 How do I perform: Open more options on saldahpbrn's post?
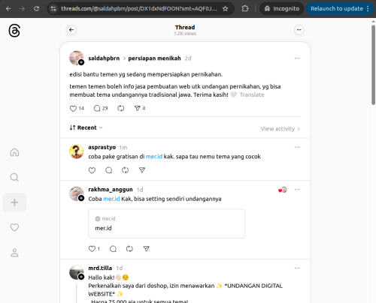point(297,58)
